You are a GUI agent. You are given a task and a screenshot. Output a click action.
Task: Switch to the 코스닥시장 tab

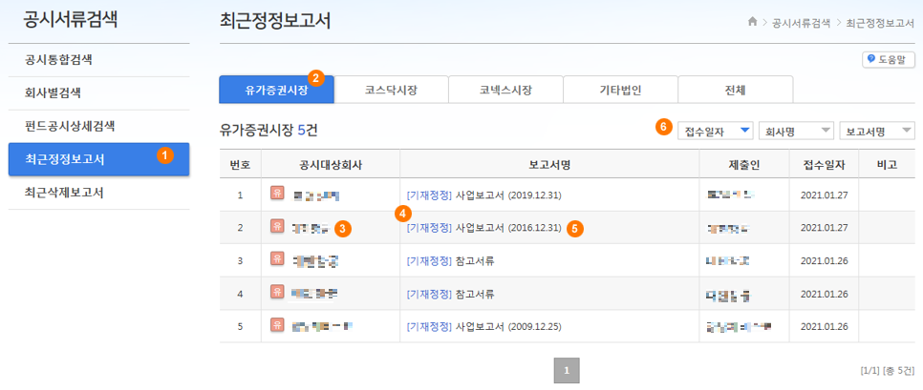click(392, 90)
